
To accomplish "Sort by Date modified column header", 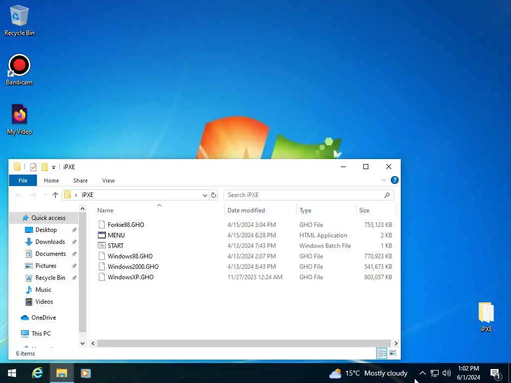I will 246,210.
